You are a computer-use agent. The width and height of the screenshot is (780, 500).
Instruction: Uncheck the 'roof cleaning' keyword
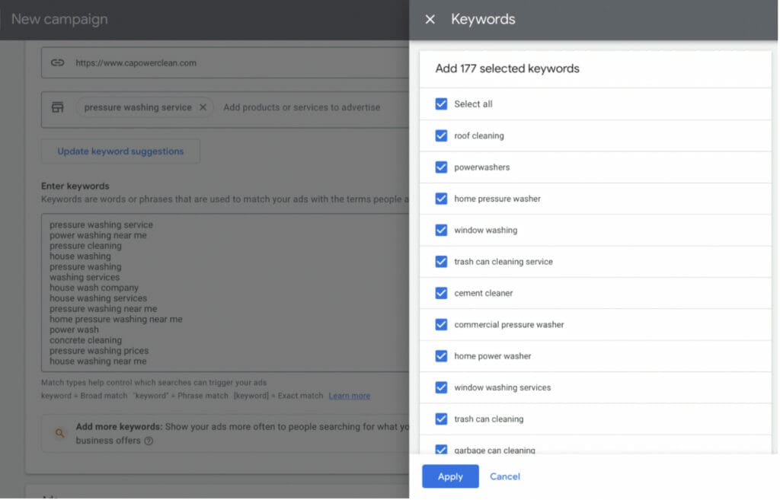440,135
